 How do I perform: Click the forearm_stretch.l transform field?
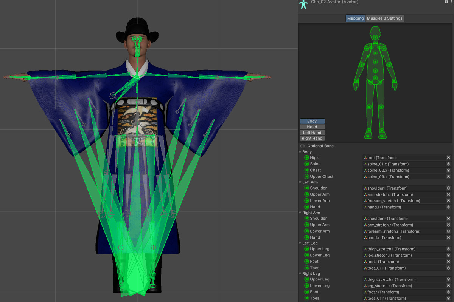tap(403, 201)
